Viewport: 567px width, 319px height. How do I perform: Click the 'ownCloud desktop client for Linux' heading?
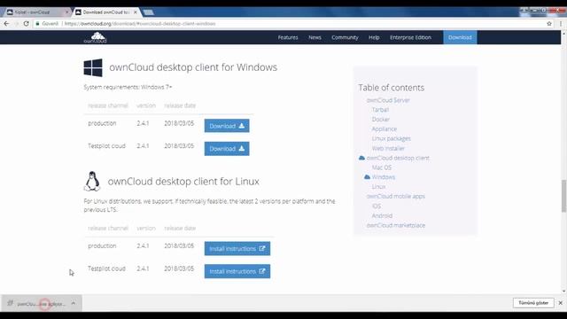(183, 181)
